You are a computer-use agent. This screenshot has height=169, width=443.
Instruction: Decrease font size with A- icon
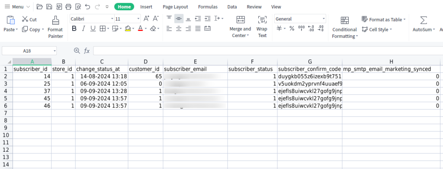pyautogui.click(x=156, y=19)
